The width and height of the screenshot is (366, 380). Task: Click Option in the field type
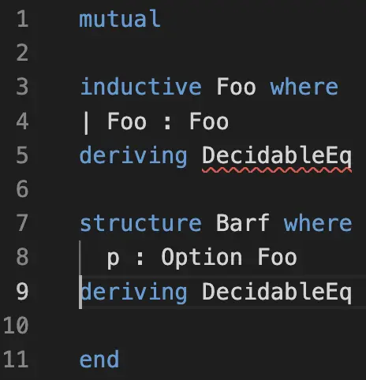[202, 258]
